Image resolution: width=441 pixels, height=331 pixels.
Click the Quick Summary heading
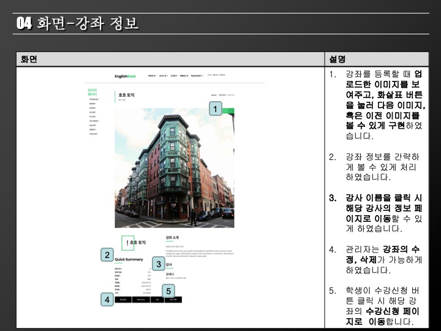coord(129,259)
